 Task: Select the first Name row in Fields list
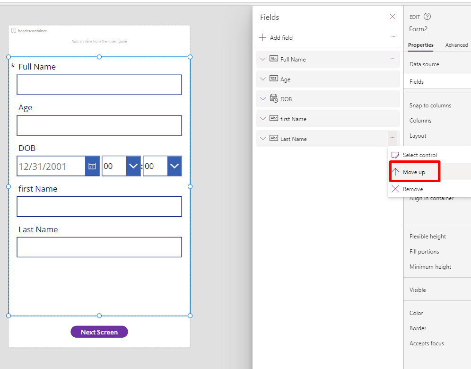[x=328, y=119]
